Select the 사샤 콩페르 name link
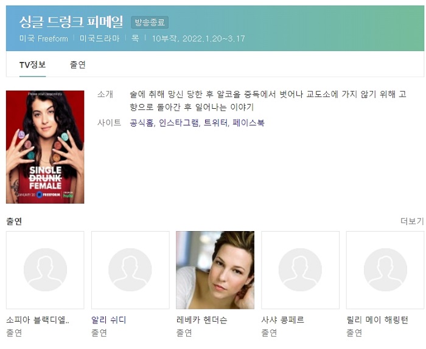Screen dimensions: 426x349 point(282,320)
